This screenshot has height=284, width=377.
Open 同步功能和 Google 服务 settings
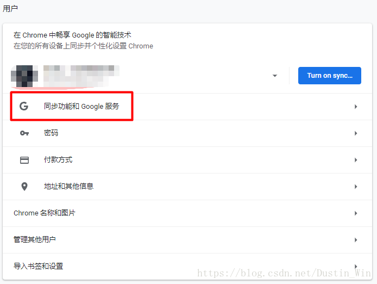click(187, 107)
